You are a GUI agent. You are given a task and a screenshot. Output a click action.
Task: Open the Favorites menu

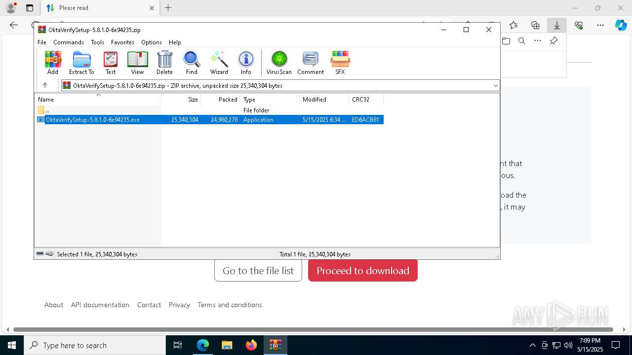122,42
